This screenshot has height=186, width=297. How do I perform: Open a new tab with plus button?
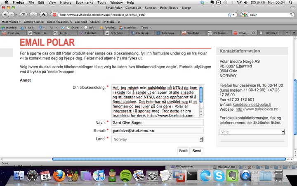287,33
